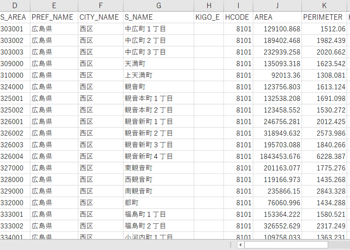The image size is (350, 250).
Task: Click the PERIMETER header cell
Action: click(324, 17)
